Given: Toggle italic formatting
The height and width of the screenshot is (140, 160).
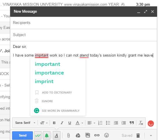Looking at the screenshot, I should pos(62,123).
